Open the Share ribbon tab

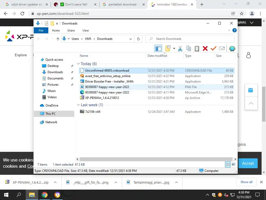[71, 30]
